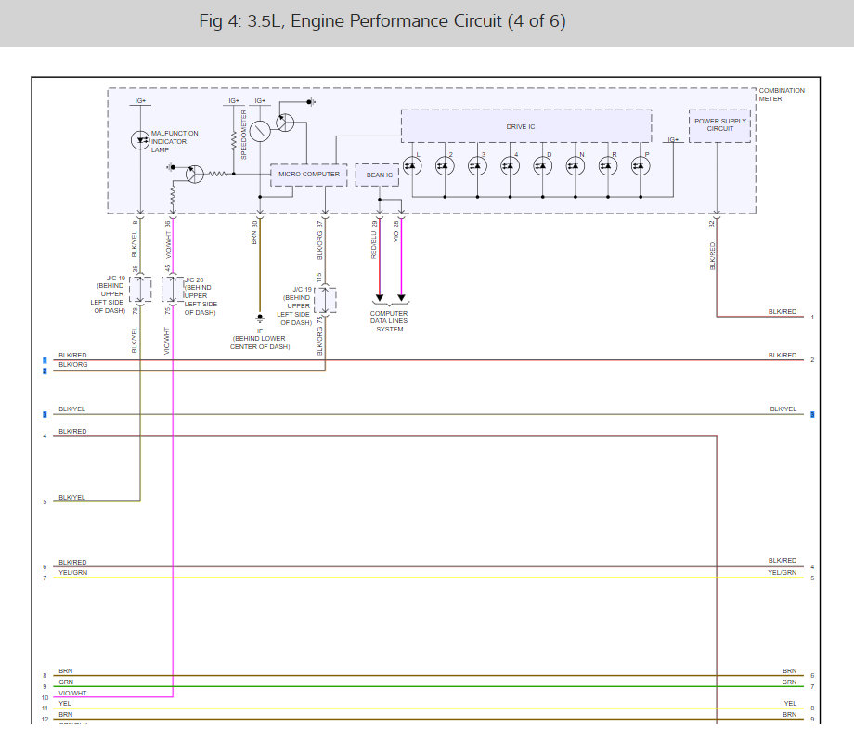Select the 4 gear indicator LED
The width and height of the screenshot is (854, 753).
[x=510, y=165]
